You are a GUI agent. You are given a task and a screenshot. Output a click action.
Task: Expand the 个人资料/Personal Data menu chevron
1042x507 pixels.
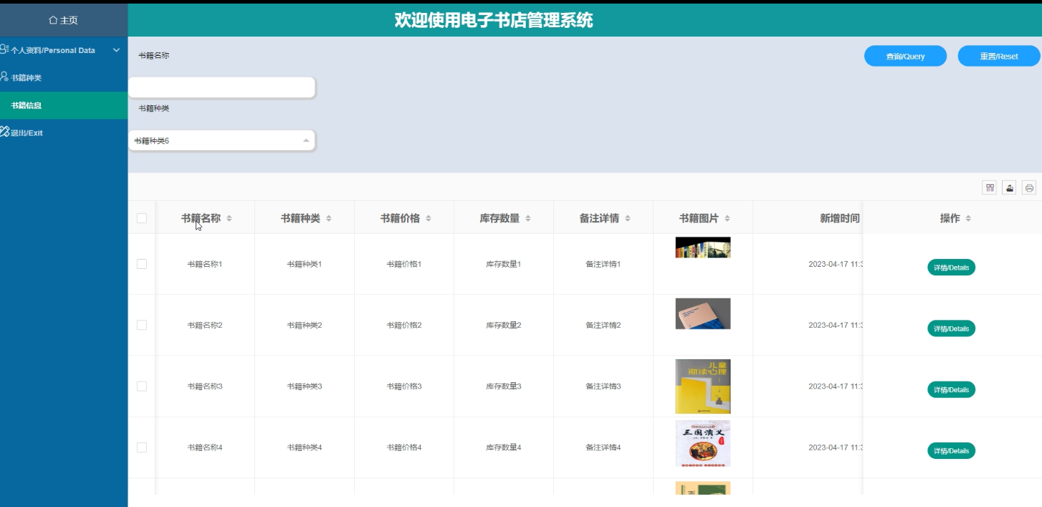[x=115, y=49]
